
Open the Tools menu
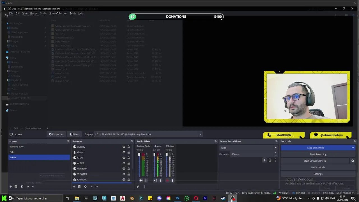tap(73, 13)
